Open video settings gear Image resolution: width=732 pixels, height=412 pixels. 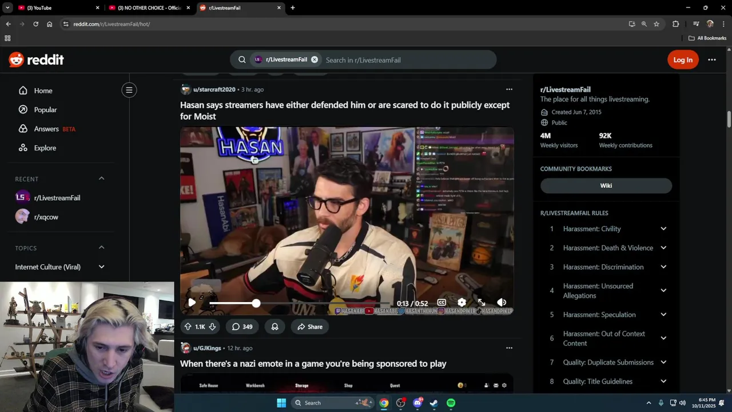[x=462, y=303]
